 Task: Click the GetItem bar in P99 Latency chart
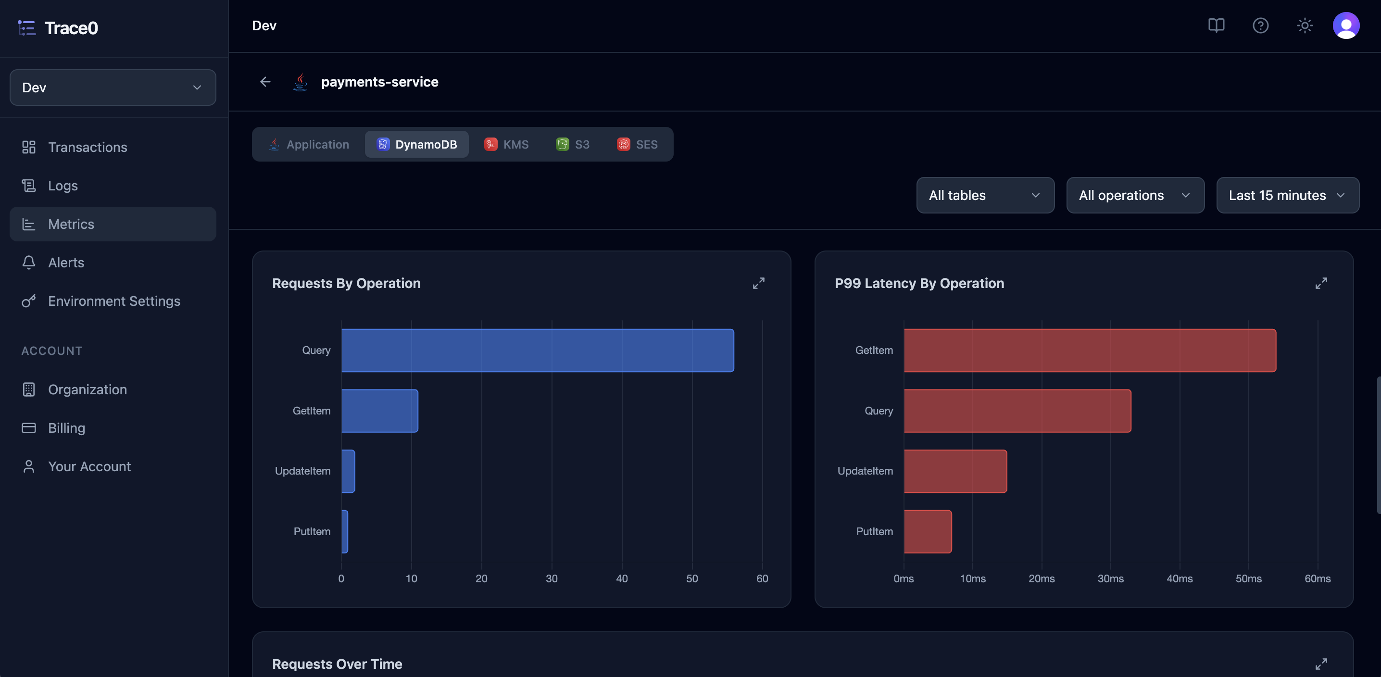pyautogui.click(x=1090, y=351)
